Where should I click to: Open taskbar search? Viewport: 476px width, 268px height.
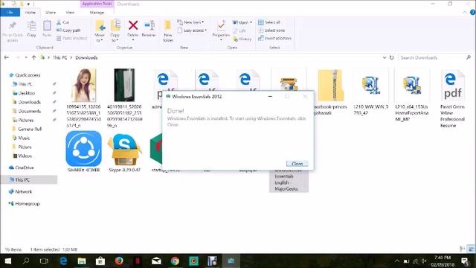(26, 261)
